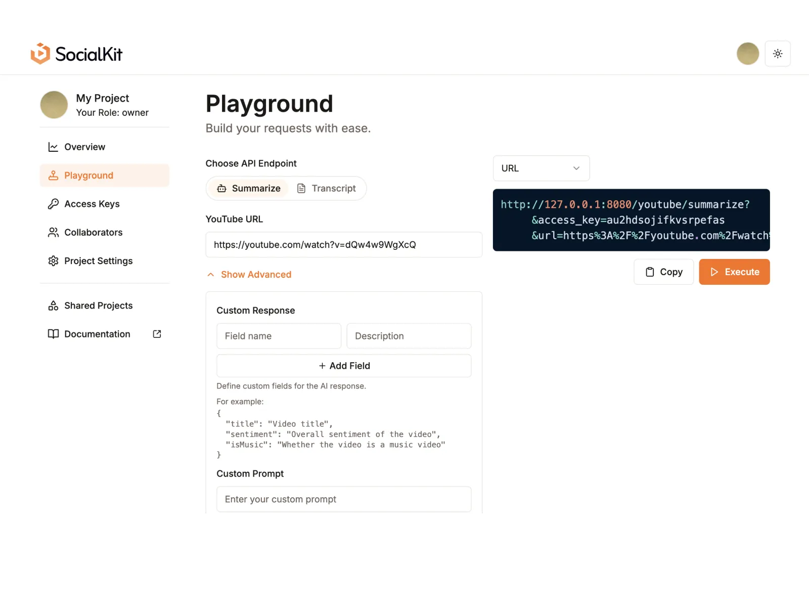Click the Documentation book icon
This screenshot has height=607, width=809.
[53, 334]
